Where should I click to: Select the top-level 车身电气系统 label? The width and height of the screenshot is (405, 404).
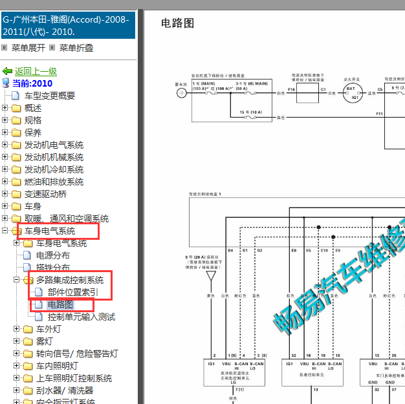coord(50,231)
